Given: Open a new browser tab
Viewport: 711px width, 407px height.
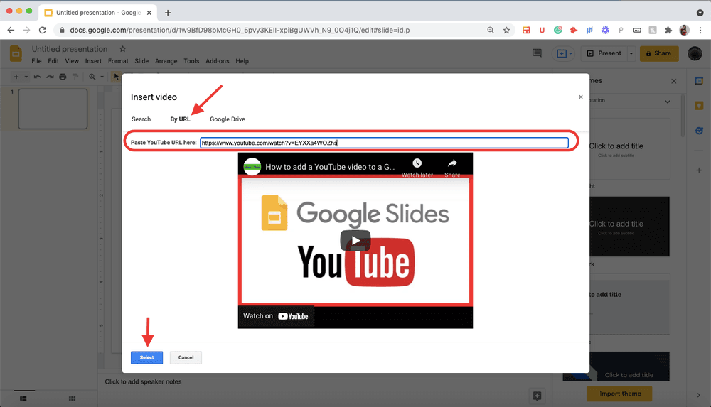Looking at the screenshot, I should (168, 13).
